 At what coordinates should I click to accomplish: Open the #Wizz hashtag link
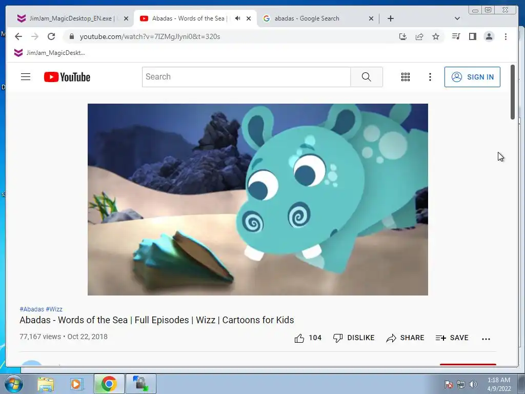point(54,309)
